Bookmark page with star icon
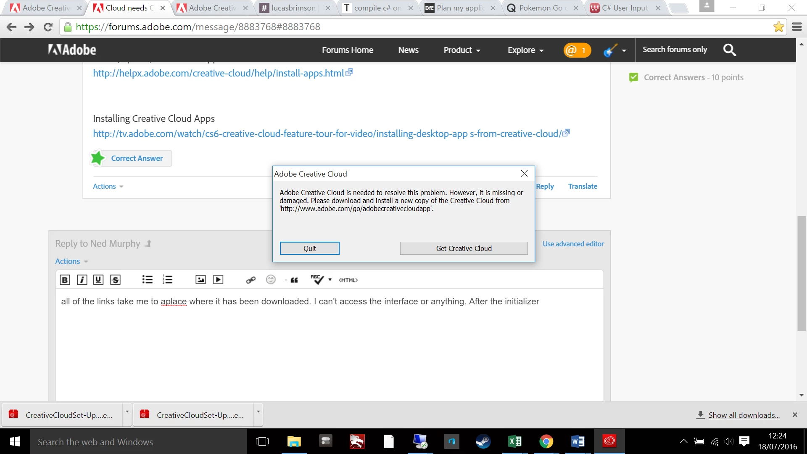This screenshot has height=454, width=807. point(778,27)
